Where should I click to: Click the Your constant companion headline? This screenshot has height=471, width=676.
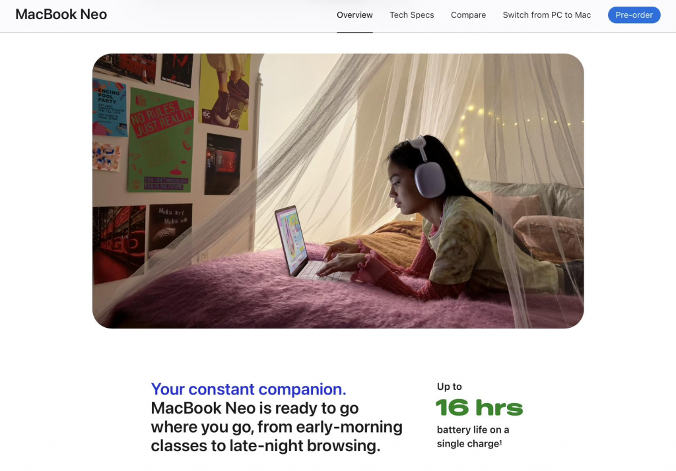(x=248, y=389)
